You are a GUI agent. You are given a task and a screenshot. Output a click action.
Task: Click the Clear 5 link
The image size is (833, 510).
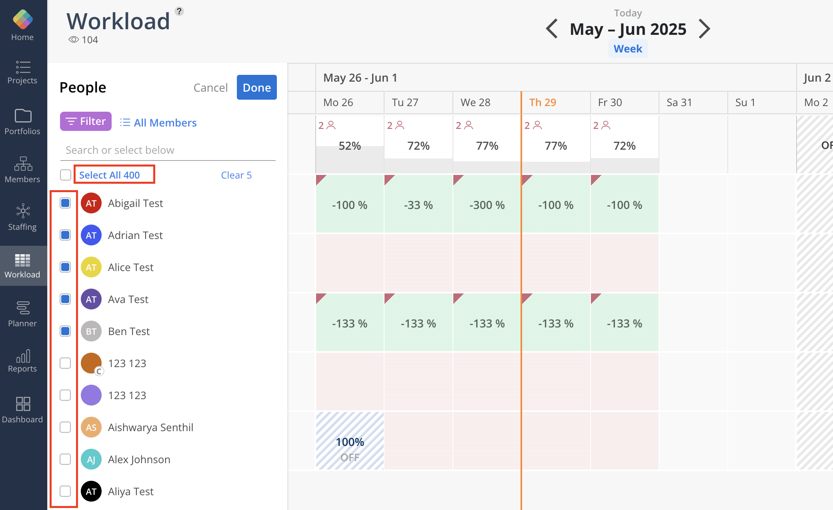pyautogui.click(x=236, y=175)
